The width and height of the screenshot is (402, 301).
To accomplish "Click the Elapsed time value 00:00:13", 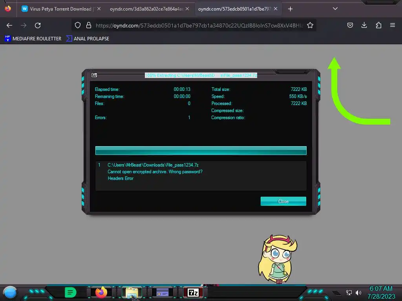I will [182, 89].
